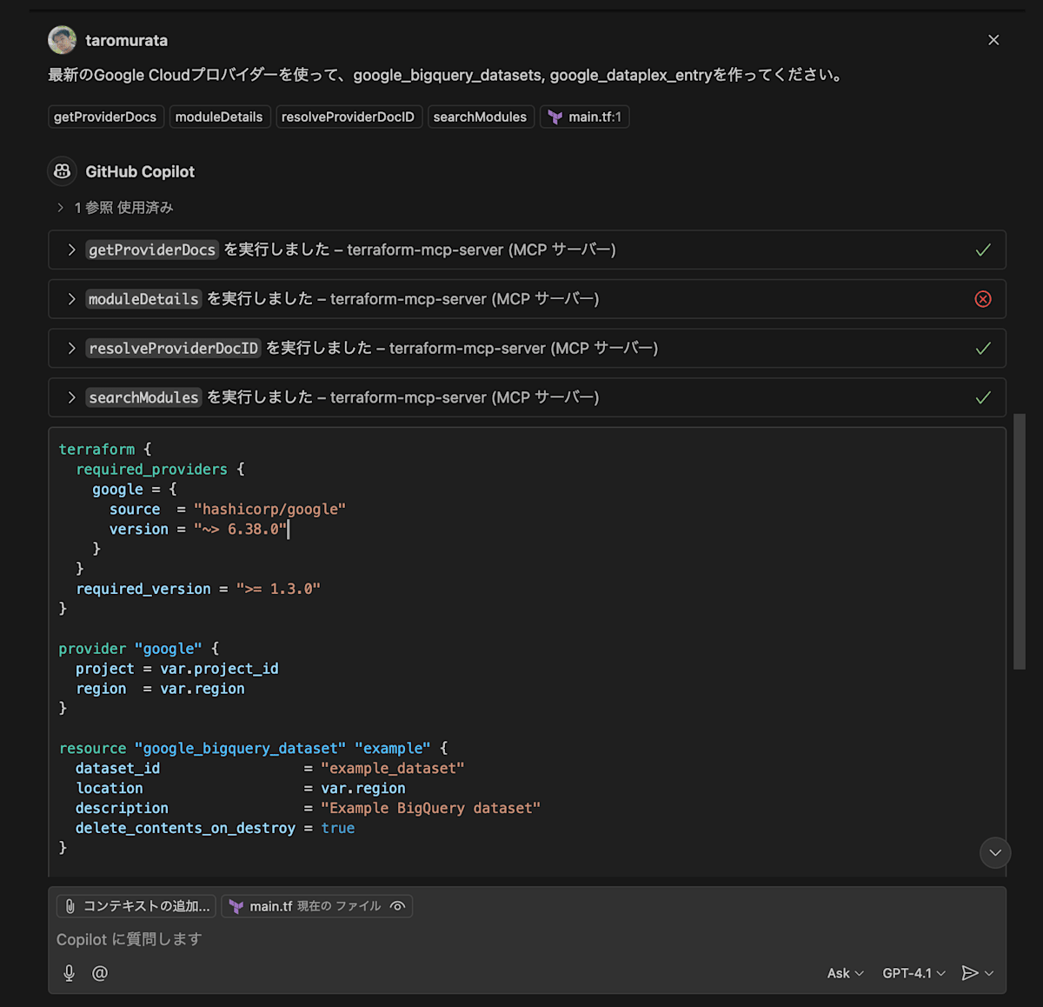Screen dimensions: 1043x1007
Task: Expand the searchModules execution row
Action: click(527, 397)
